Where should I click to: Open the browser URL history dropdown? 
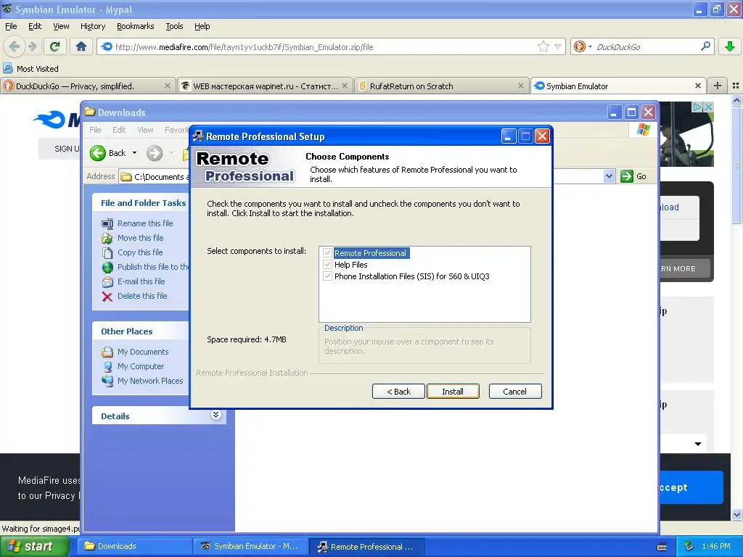tap(558, 46)
